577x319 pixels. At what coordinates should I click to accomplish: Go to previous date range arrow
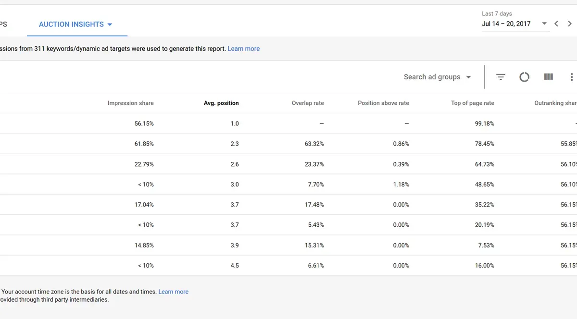(556, 24)
